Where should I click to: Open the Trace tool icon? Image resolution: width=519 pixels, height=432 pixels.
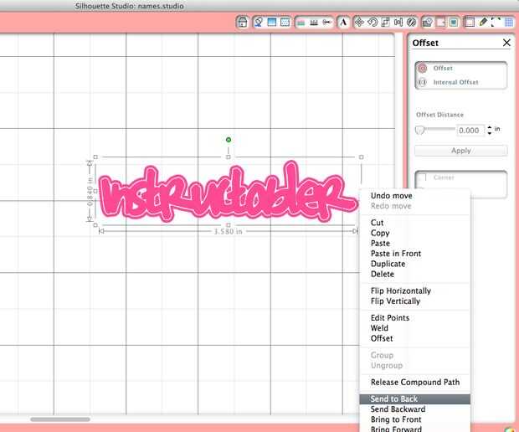[x=427, y=23]
